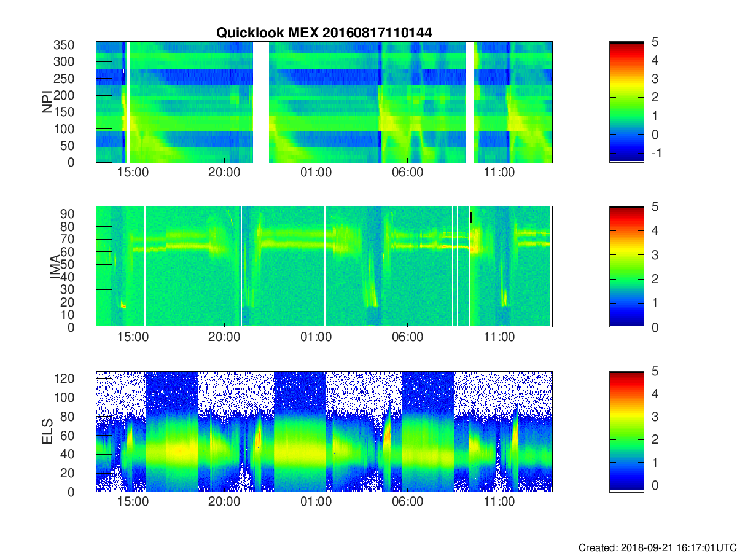Click the NPI spectrogram plot area
The height and width of the screenshot is (553, 737).
point(324,102)
